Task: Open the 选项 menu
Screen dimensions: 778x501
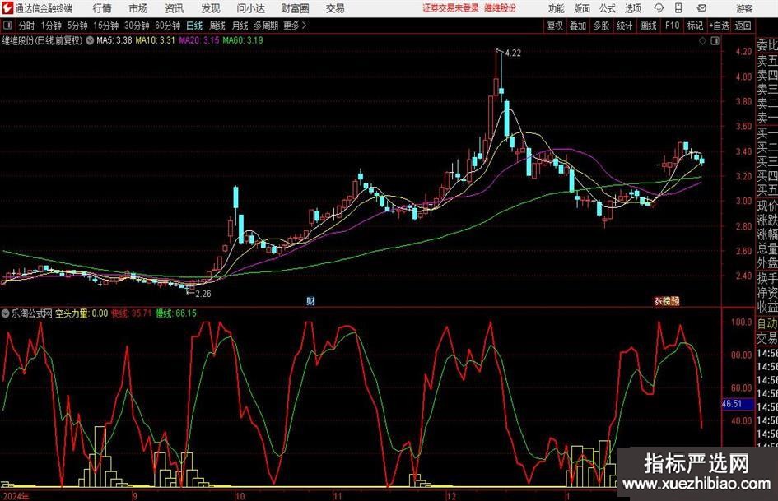Action: point(632,8)
